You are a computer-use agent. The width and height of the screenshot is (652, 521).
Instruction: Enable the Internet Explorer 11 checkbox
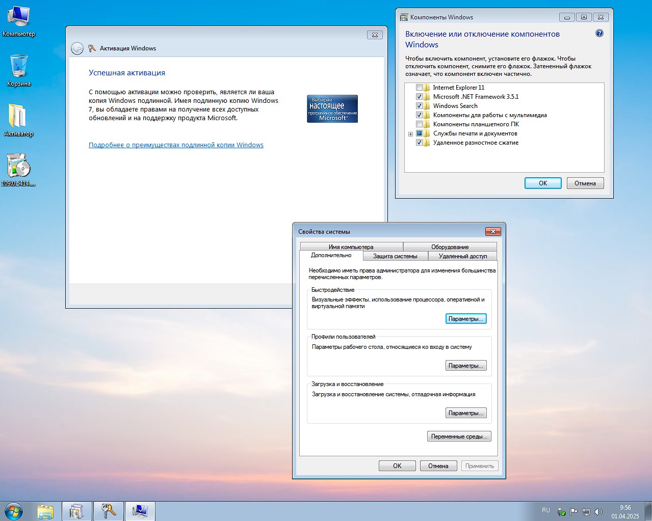coord(419,88)
